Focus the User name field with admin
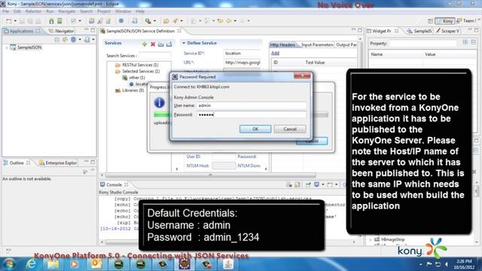 pos(251,105)
